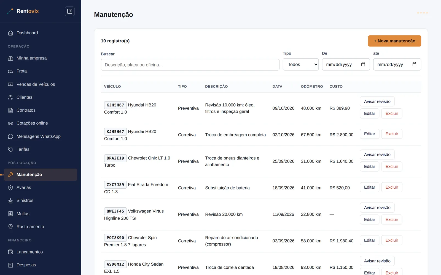Click the Multas receipt icon

click(10, 214)
